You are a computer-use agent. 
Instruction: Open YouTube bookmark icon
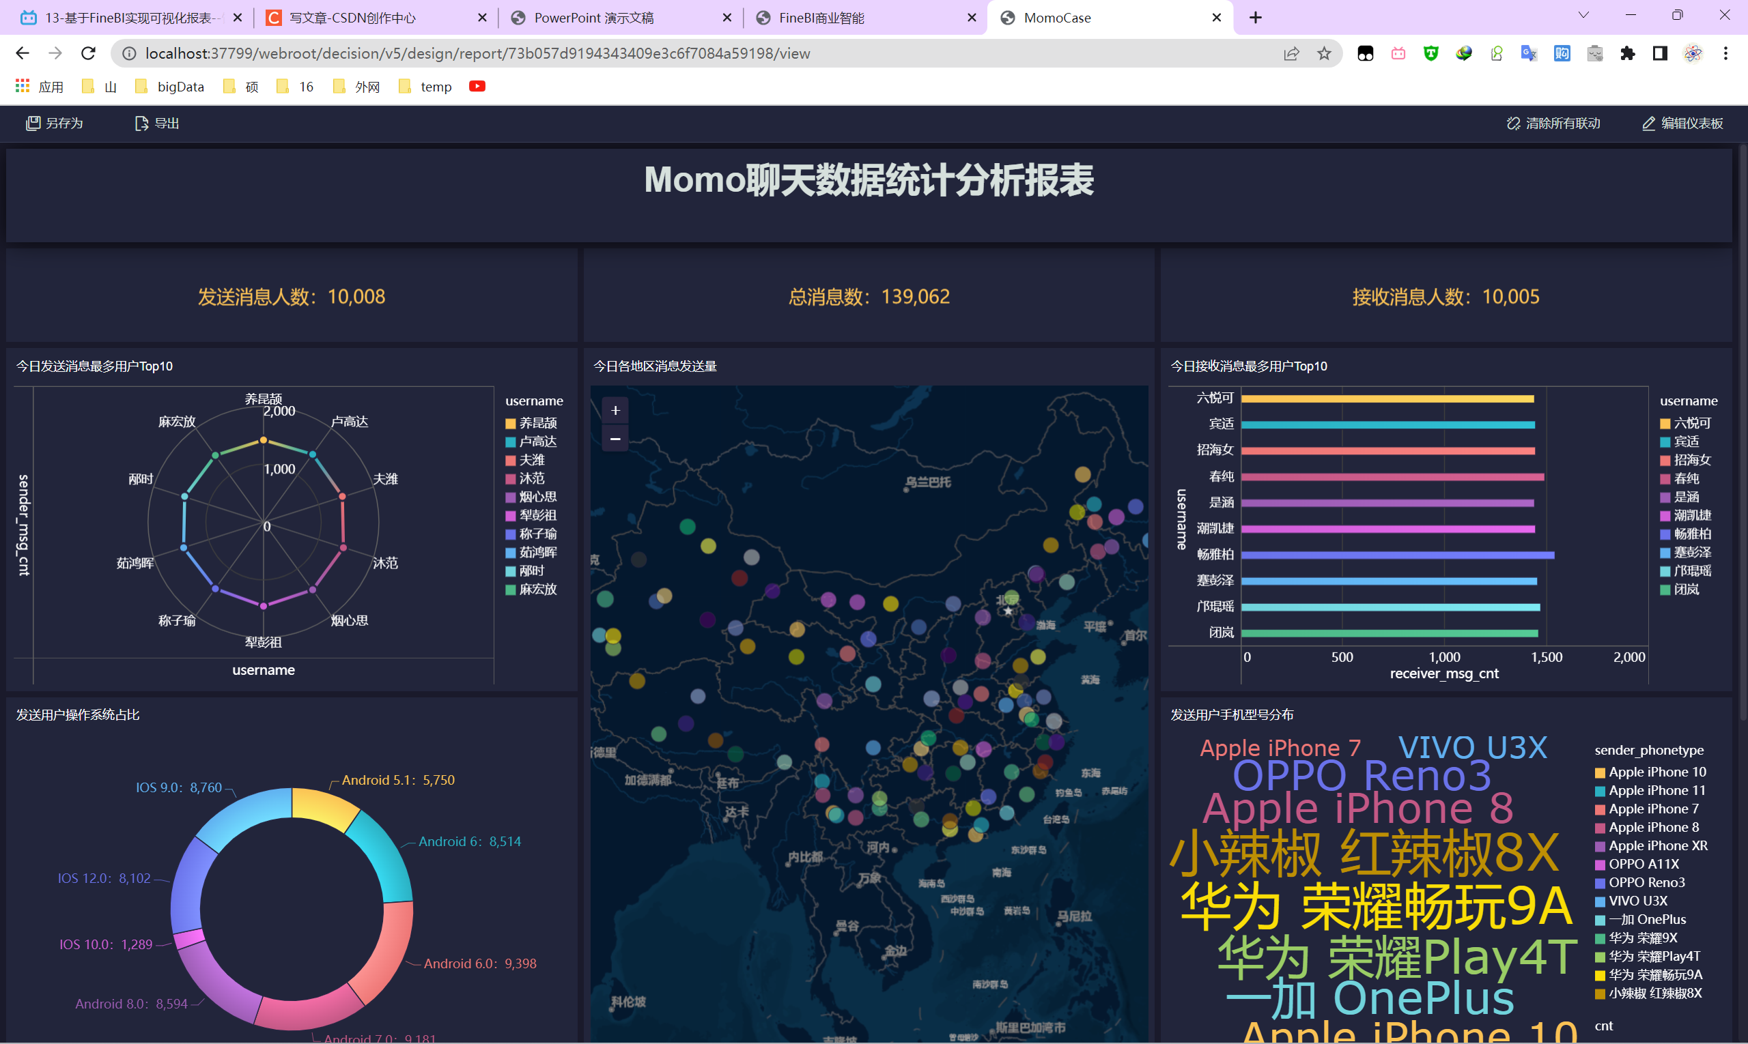point(477,86)
